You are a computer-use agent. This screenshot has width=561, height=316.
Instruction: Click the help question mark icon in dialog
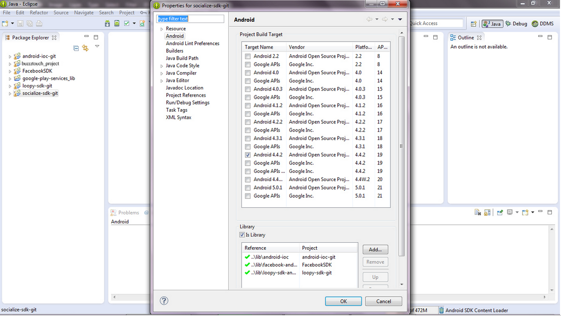(x=164, y=301)
